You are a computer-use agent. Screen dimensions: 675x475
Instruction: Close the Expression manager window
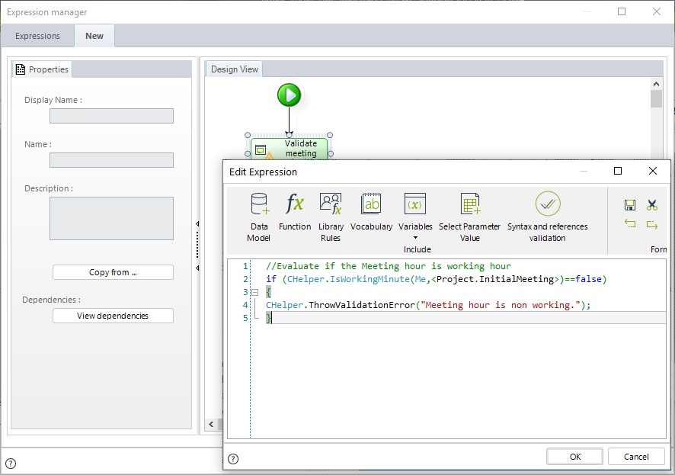657,11
